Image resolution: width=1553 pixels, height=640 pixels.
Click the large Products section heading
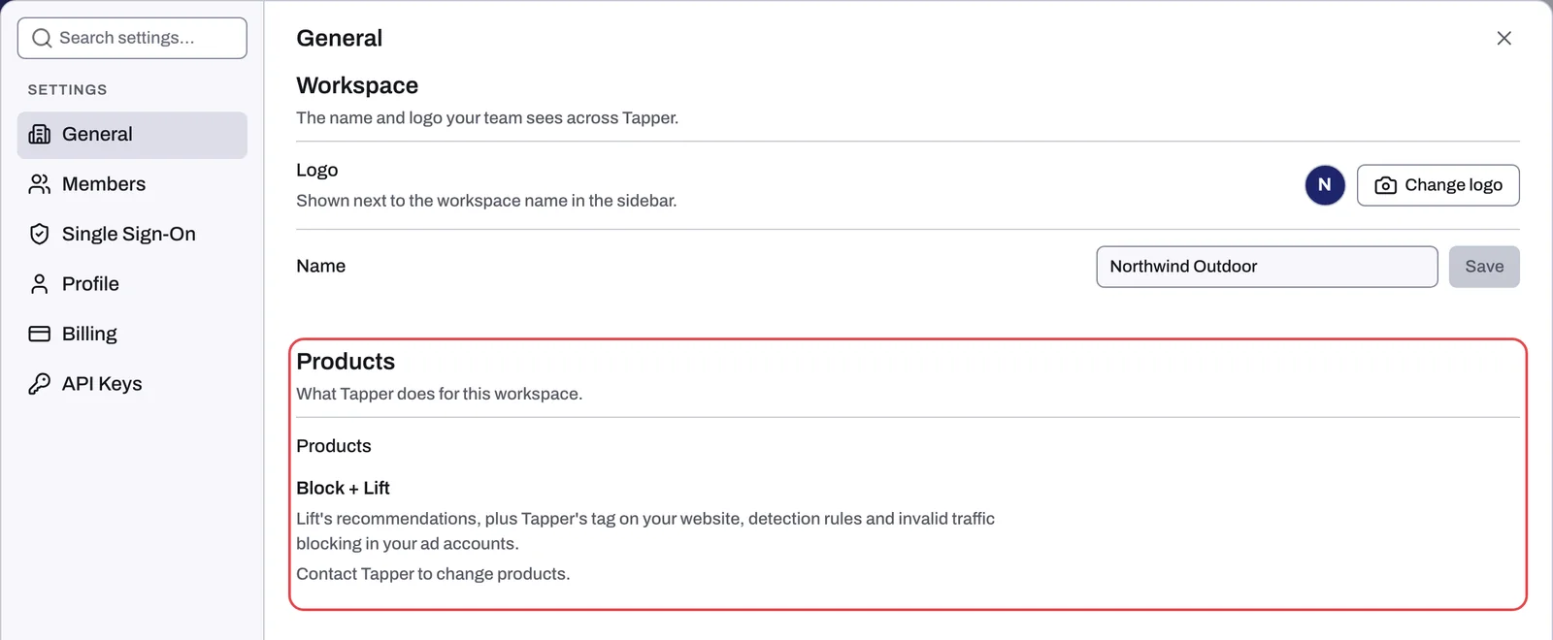click(346, 362)
